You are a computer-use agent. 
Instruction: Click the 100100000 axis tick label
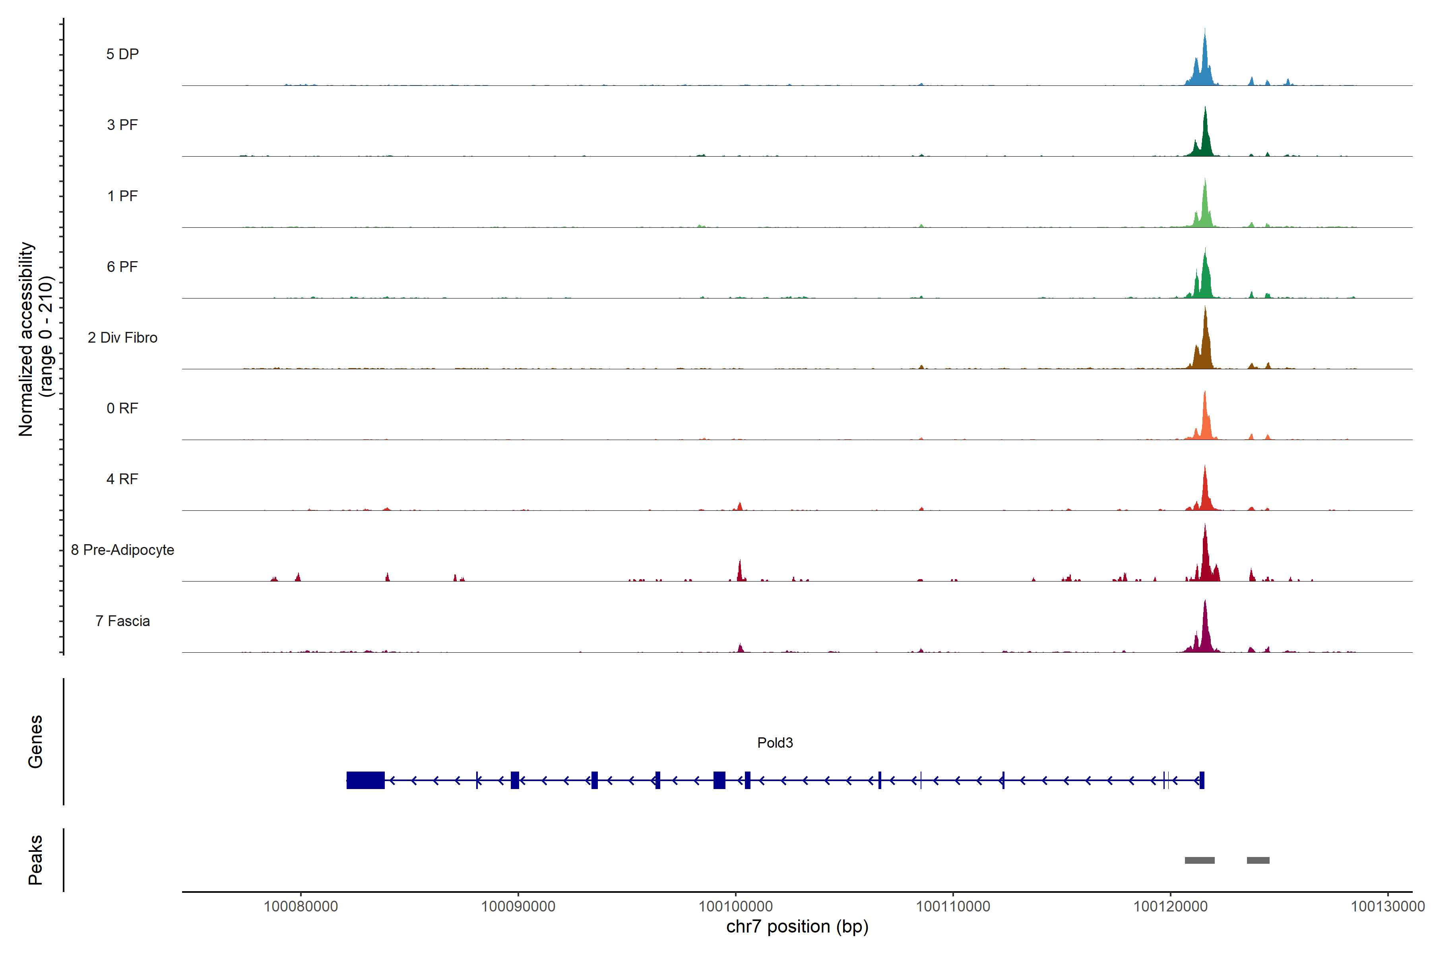736,907
